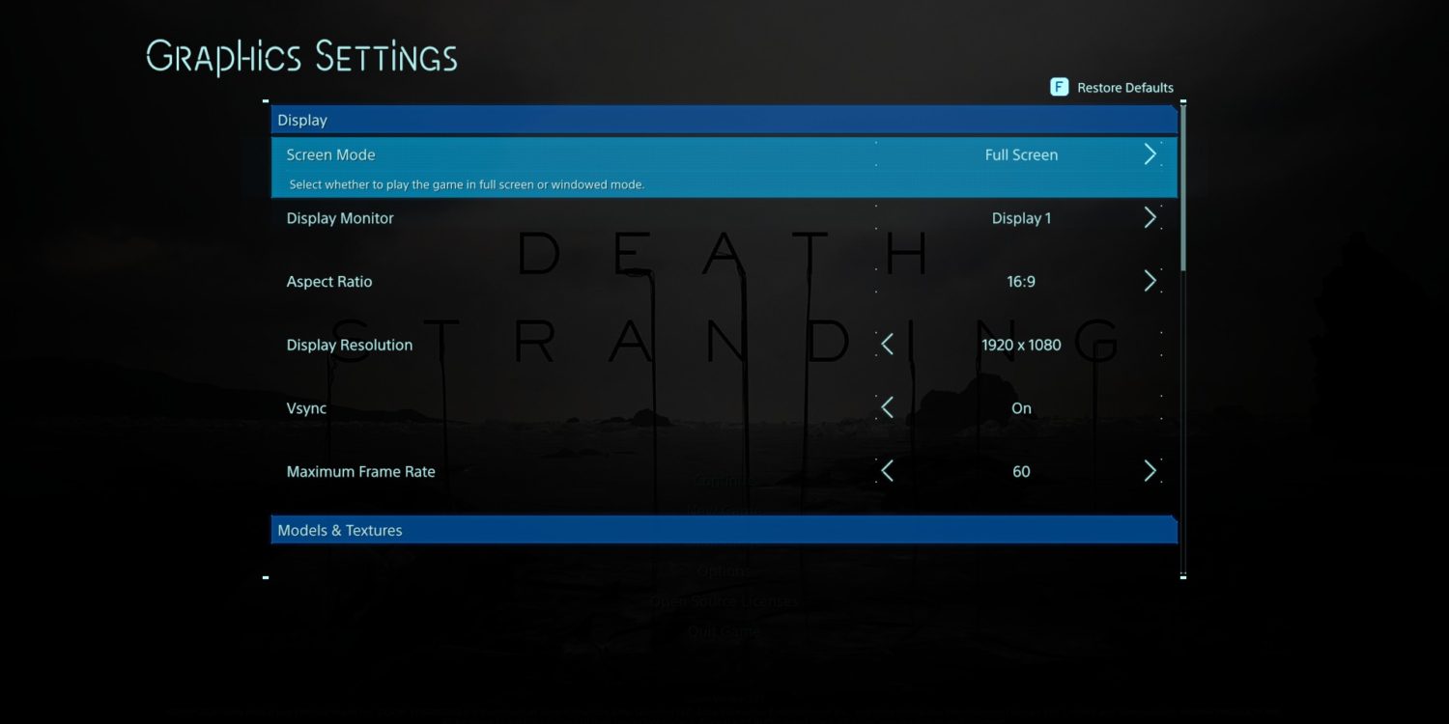Screen dimensions: 1449x724
Task: Click the Screen Mode description text
Action: pyautogui.click(x=467, y=184)
